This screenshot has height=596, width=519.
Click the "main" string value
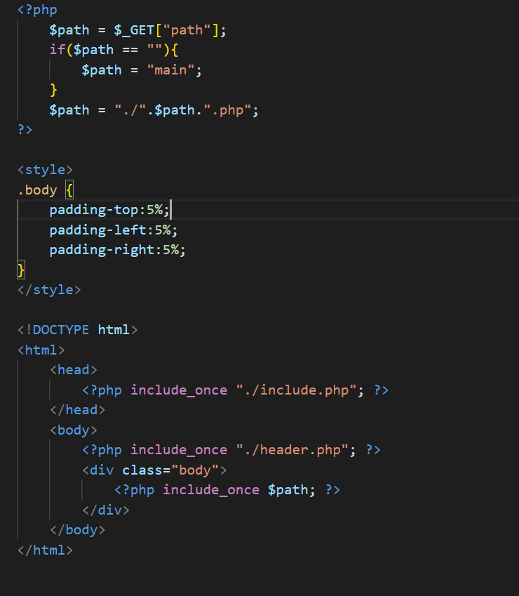click(170, 70)
